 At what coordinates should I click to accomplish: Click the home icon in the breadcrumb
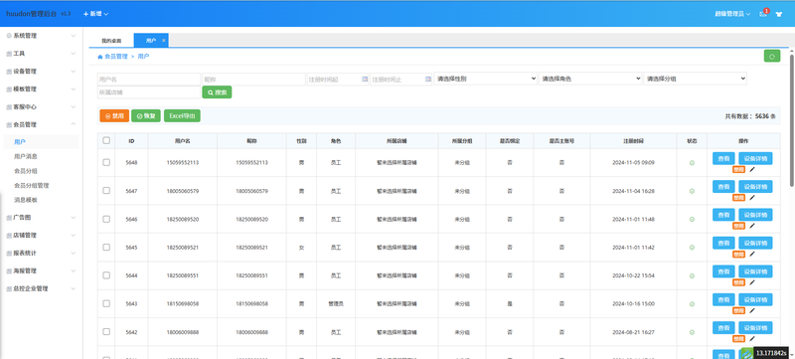point(100,57)
